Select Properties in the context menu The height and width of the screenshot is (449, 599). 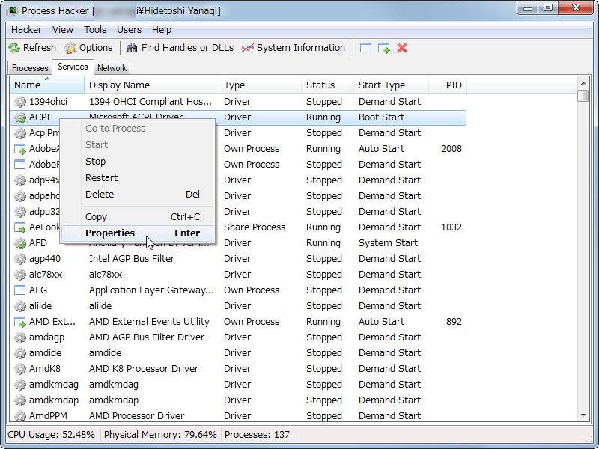click(110, 233)
